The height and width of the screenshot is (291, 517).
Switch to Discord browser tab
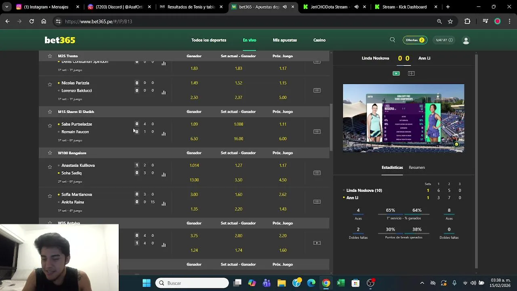click(119, 7)
